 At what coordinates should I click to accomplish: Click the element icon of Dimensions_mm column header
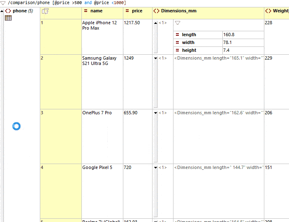tap(157, 11)
